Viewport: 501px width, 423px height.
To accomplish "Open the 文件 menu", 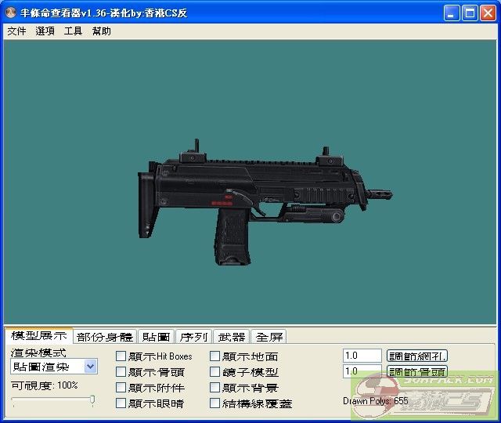I will tap(16, 31).
